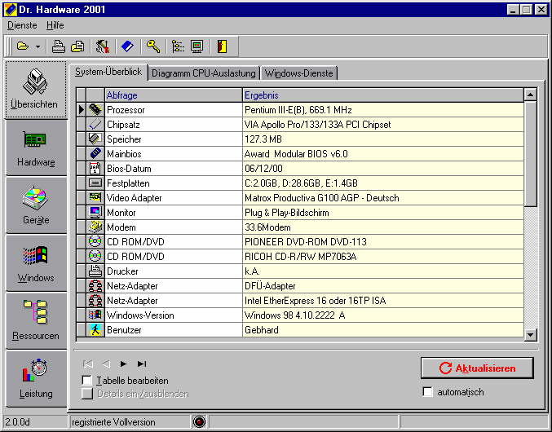Click the blue book icon in toolbar
The height and width of the screenshot is (432, 552).
point(127,46)
